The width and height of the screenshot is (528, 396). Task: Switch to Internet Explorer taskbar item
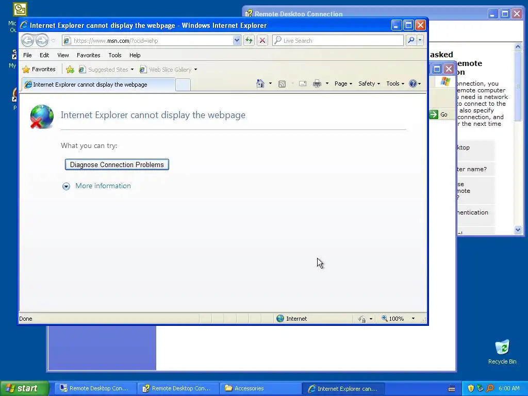click(x=343, y=388)
